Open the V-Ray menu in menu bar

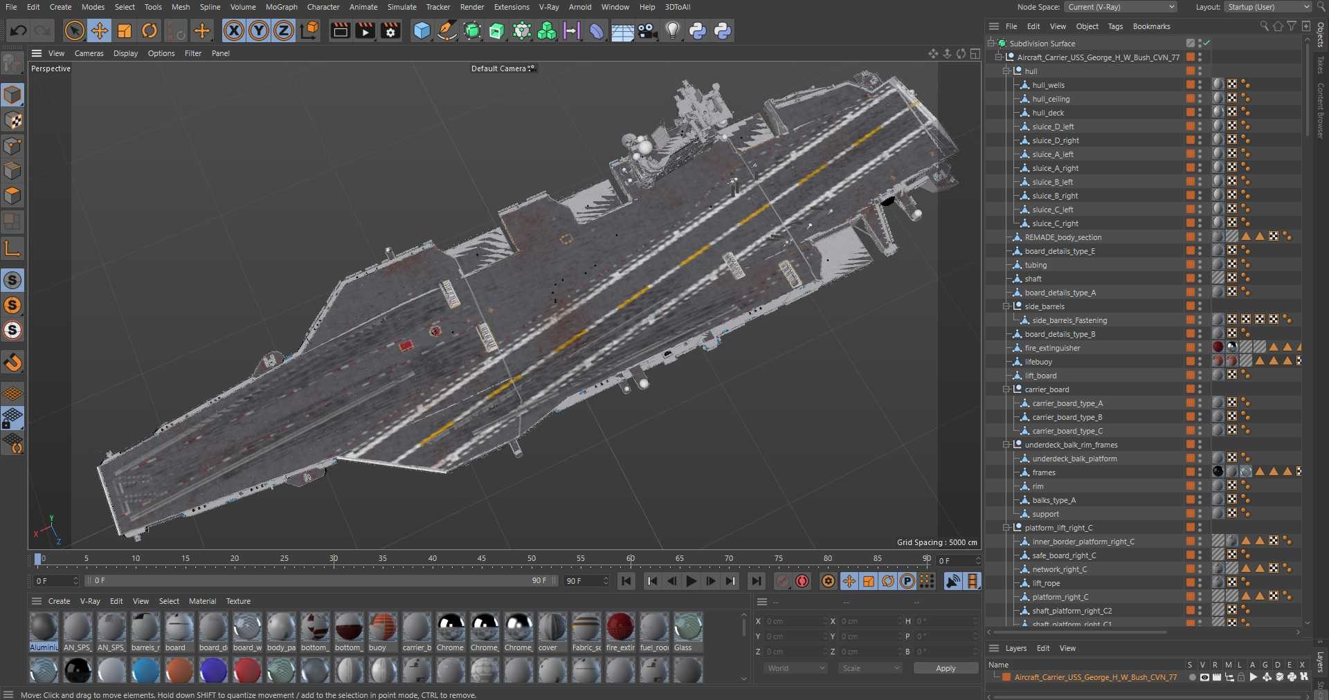549,7
